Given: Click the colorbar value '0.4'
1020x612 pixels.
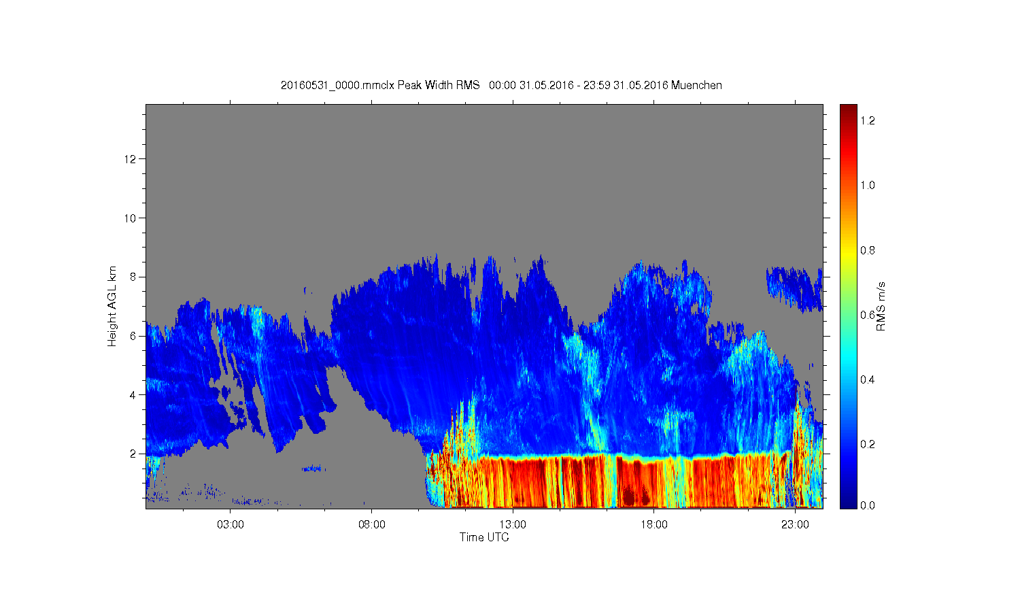Looking at the screenshot, I should [868, 379].
